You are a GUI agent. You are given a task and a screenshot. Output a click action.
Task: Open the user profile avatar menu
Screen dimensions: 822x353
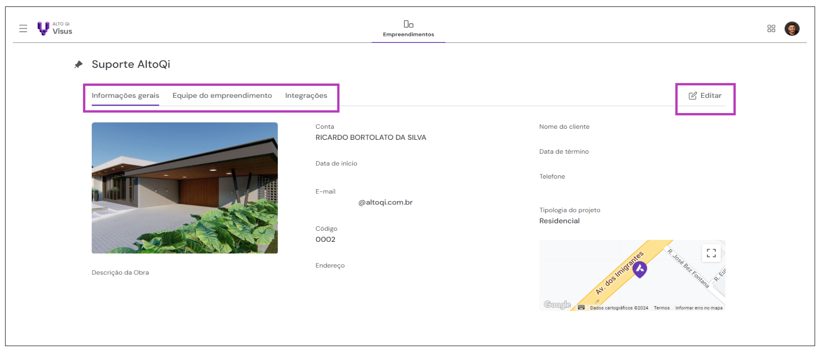pyautogui.click(x=792, y=29)
